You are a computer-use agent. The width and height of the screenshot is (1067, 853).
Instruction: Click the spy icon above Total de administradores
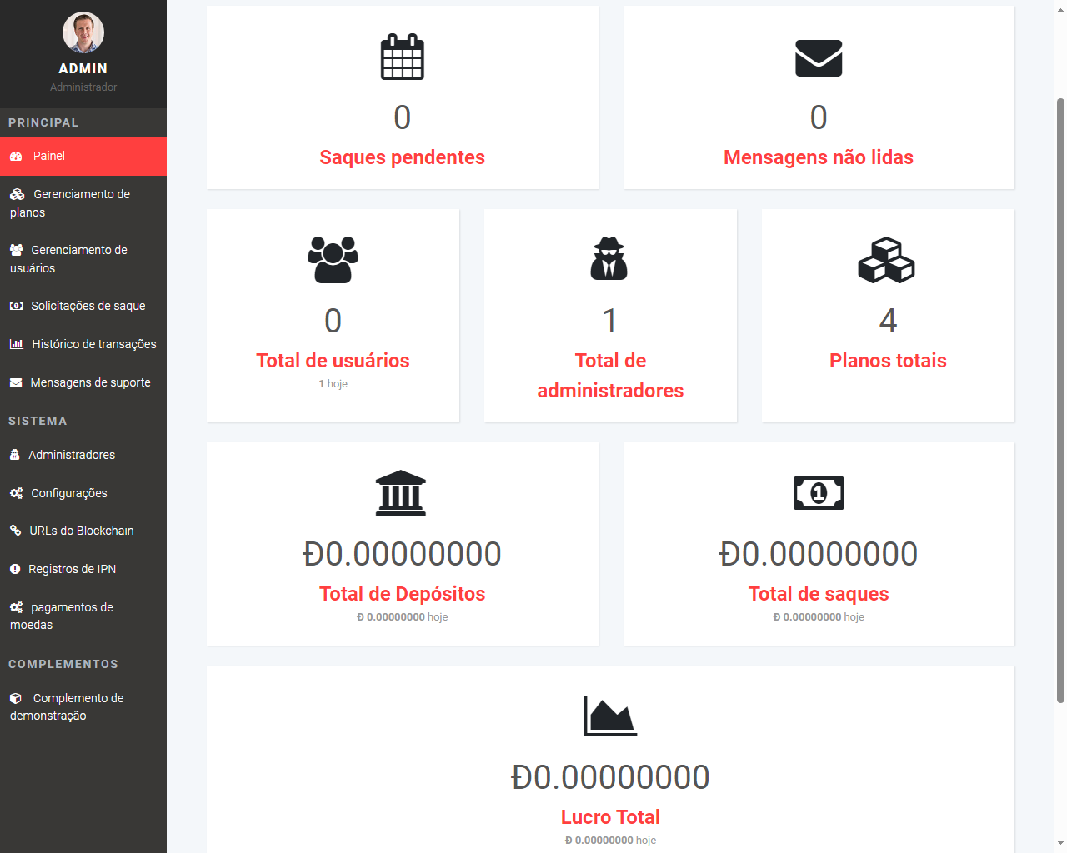(609, 259)
